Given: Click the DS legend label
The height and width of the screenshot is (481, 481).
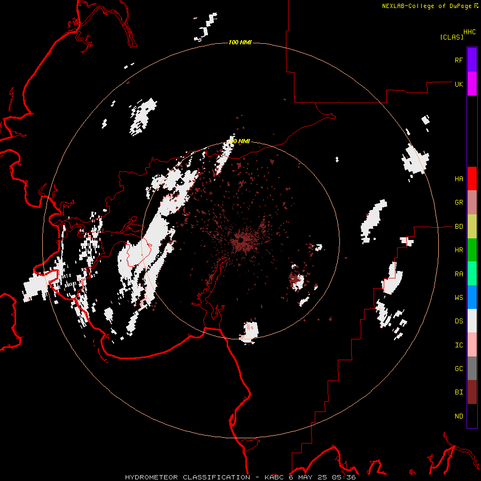Looking at the screenshot, I should [x=459, y=321].
